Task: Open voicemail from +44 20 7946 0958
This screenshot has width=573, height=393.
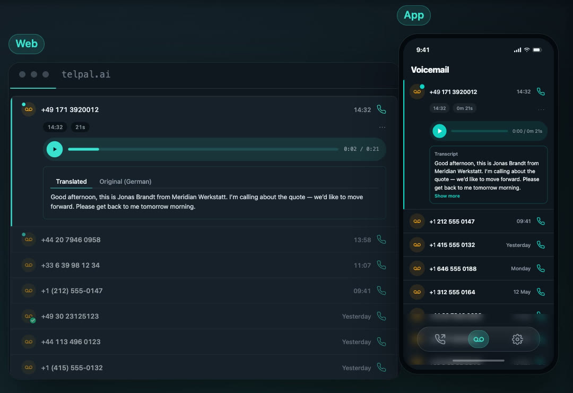Action: pyautogui.click(x=204, y=240)
